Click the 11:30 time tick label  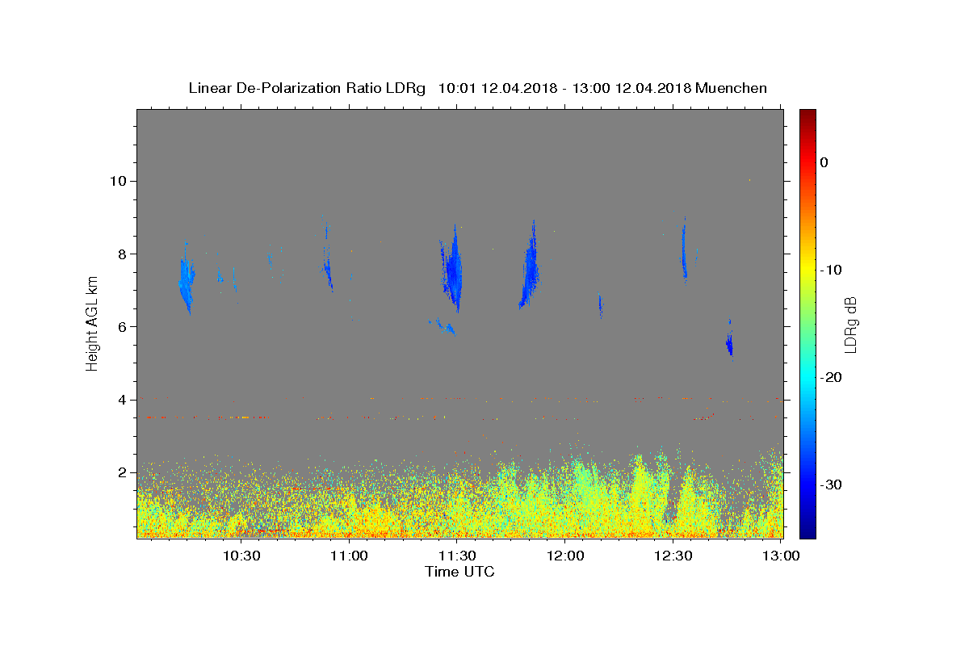(x=457, y=556)
